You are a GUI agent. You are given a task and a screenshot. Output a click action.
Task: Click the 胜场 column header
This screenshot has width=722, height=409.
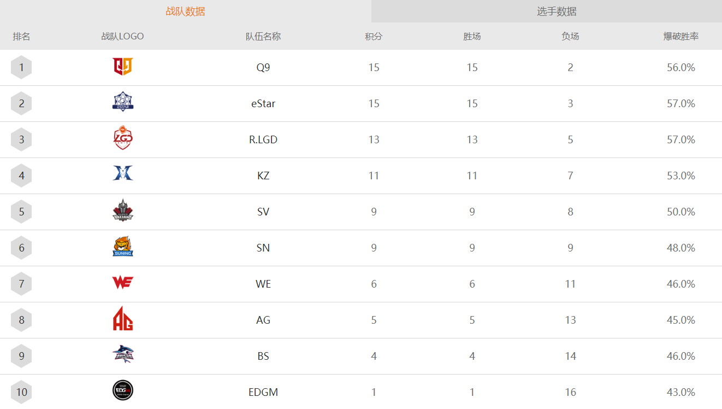(472, 37)
